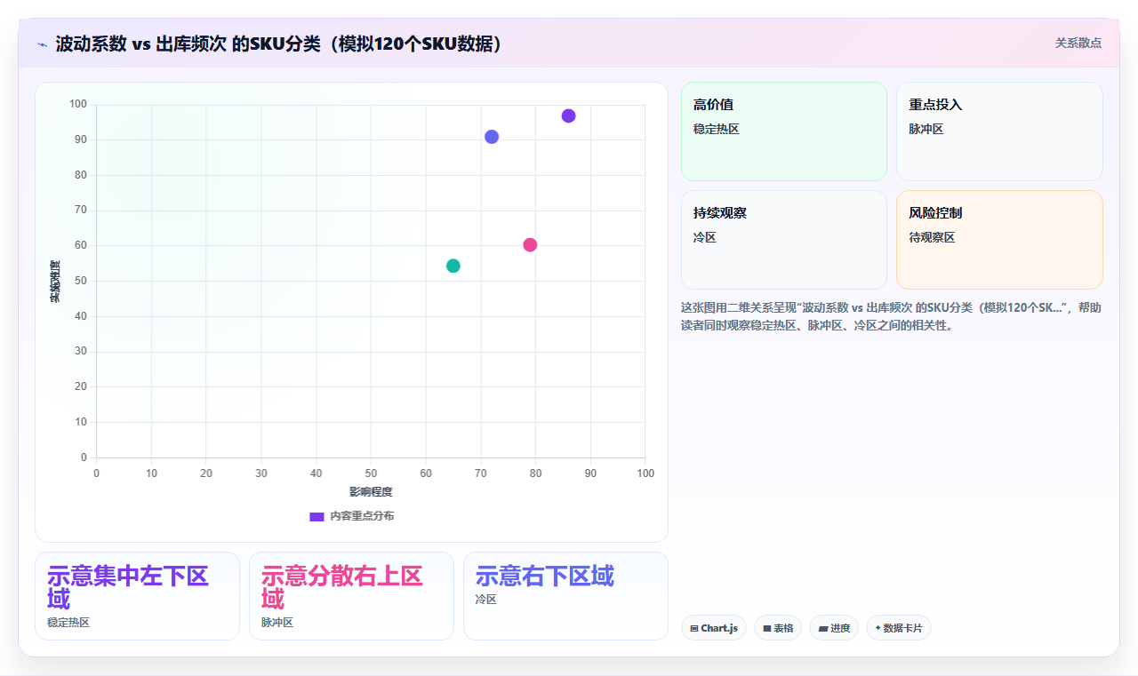Image resolution: width=1138 pixels, height=676 pixels.
Task: Click the 数据卡片 chip
Action: pos(899,628)
